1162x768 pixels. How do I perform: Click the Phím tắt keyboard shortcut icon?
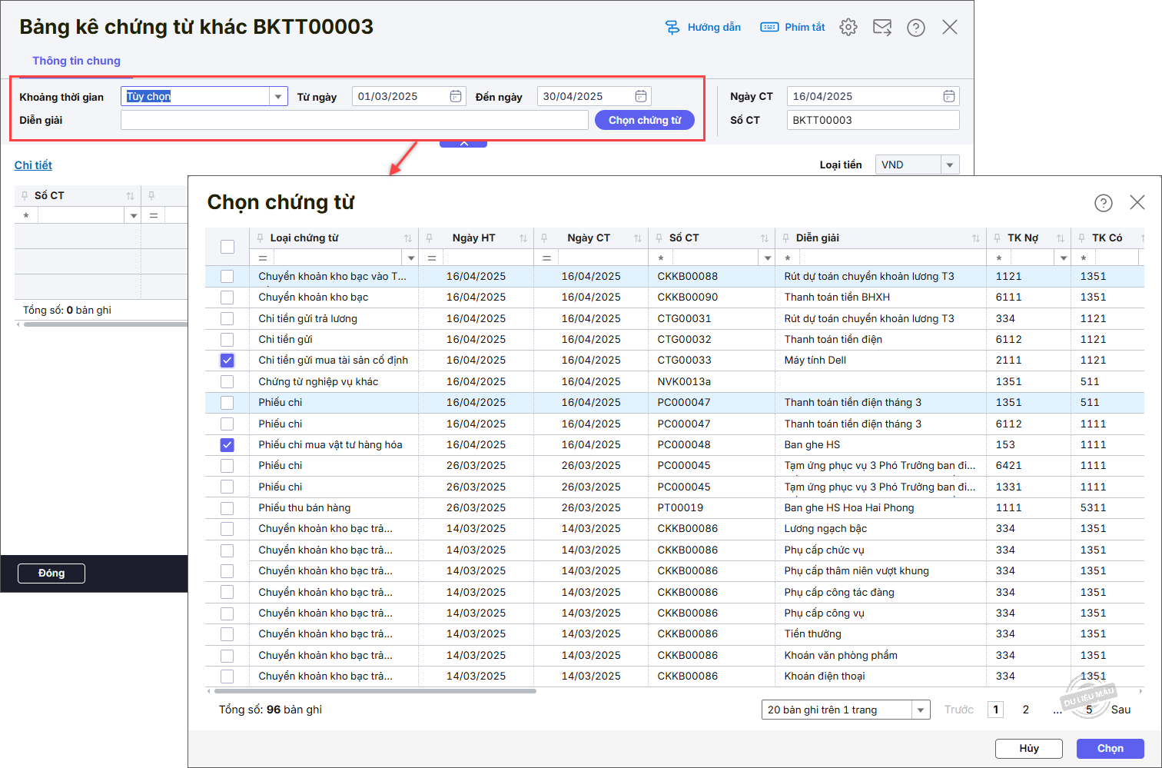769,27
